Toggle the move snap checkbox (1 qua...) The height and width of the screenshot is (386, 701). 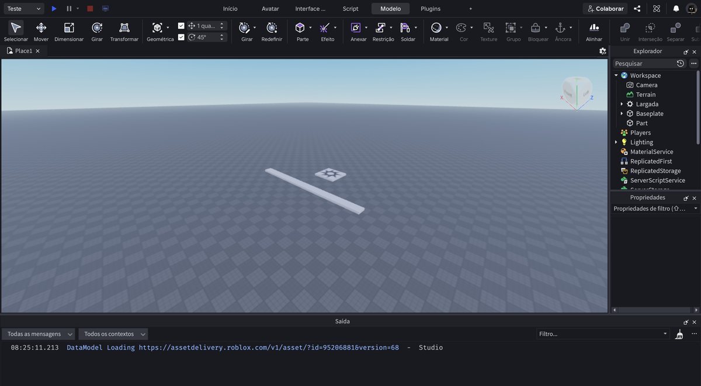tap(181, 26)
